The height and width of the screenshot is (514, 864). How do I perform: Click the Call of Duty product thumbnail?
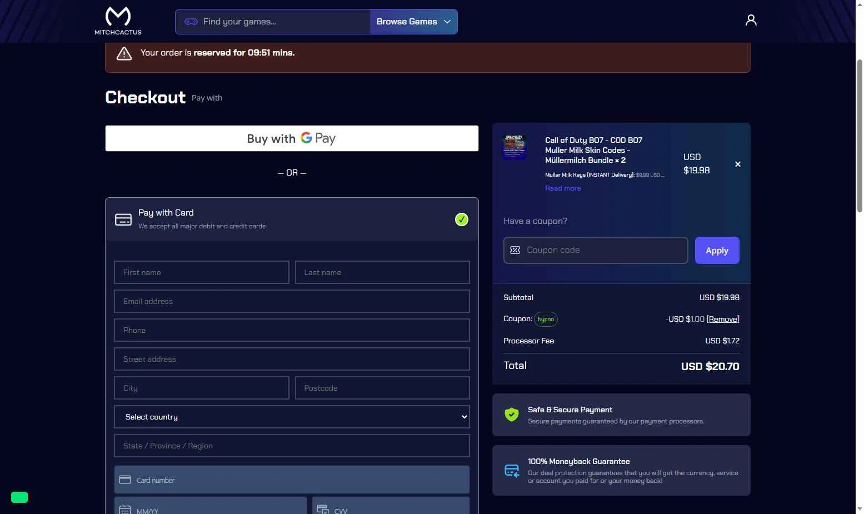[x=514, y=147]
